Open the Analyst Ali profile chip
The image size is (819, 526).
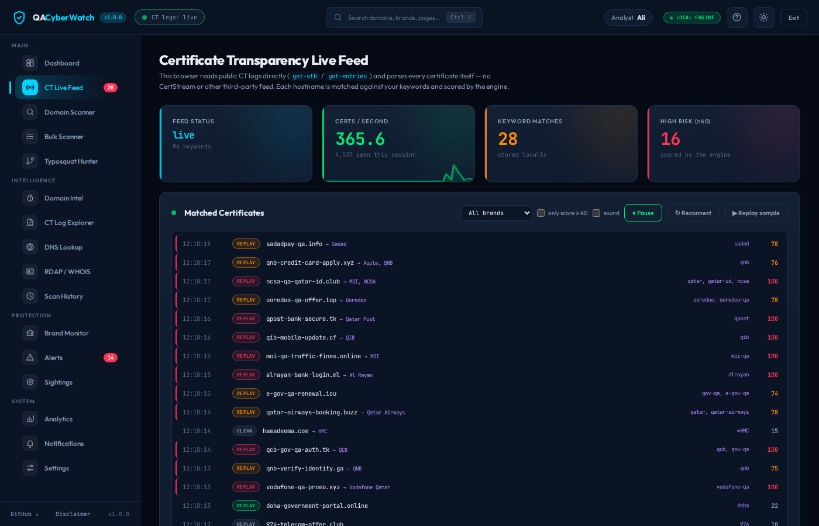point(628,18)
